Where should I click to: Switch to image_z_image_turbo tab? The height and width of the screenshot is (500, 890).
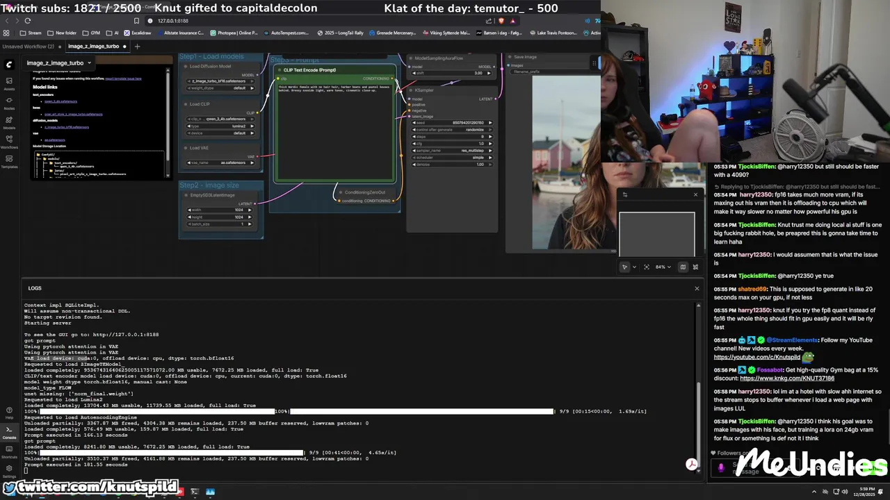point(93,47)
